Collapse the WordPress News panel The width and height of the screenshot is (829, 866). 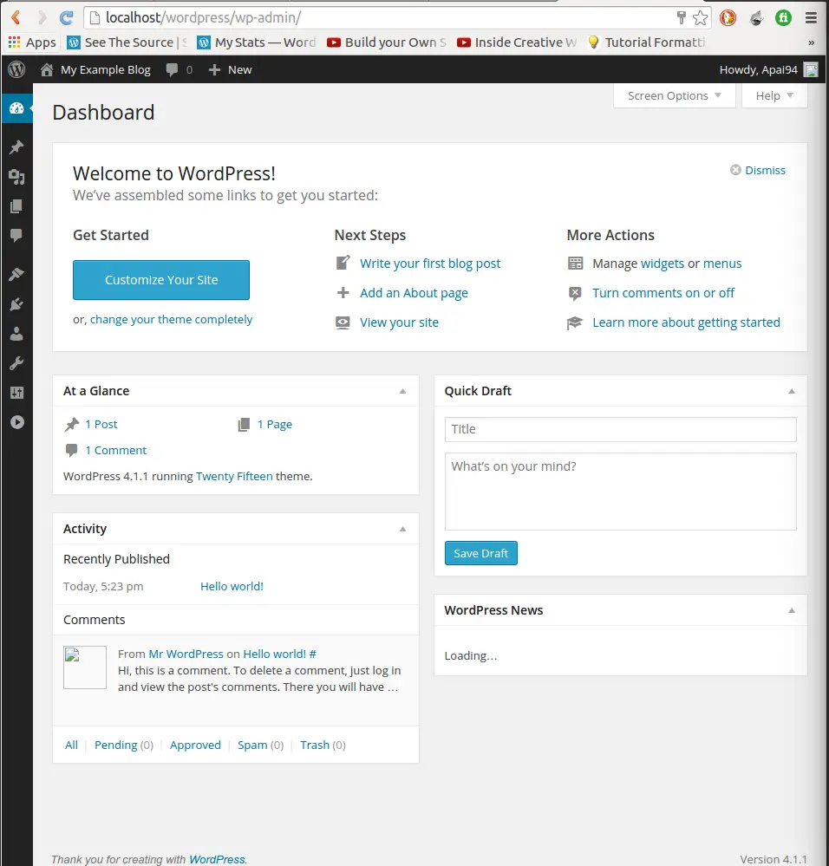[x=792, y=610]
